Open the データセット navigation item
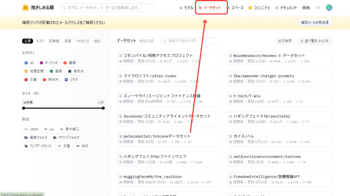Screen dimensions: 350x196 (x=210, y=8)
